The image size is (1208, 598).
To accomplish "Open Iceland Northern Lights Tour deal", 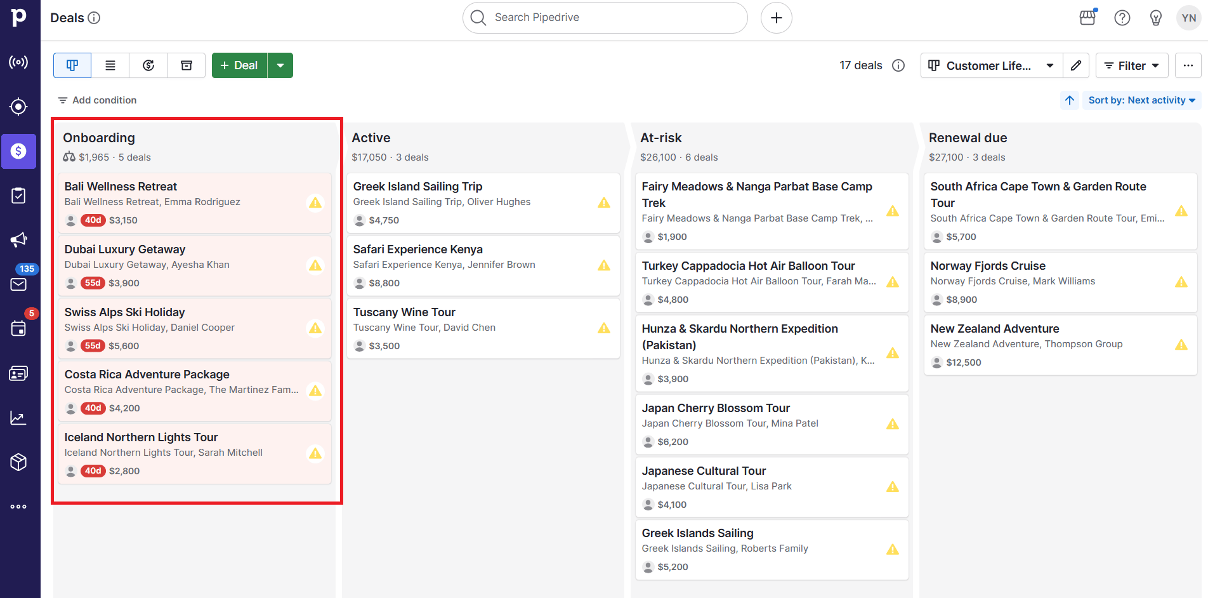I will (195, 454).
